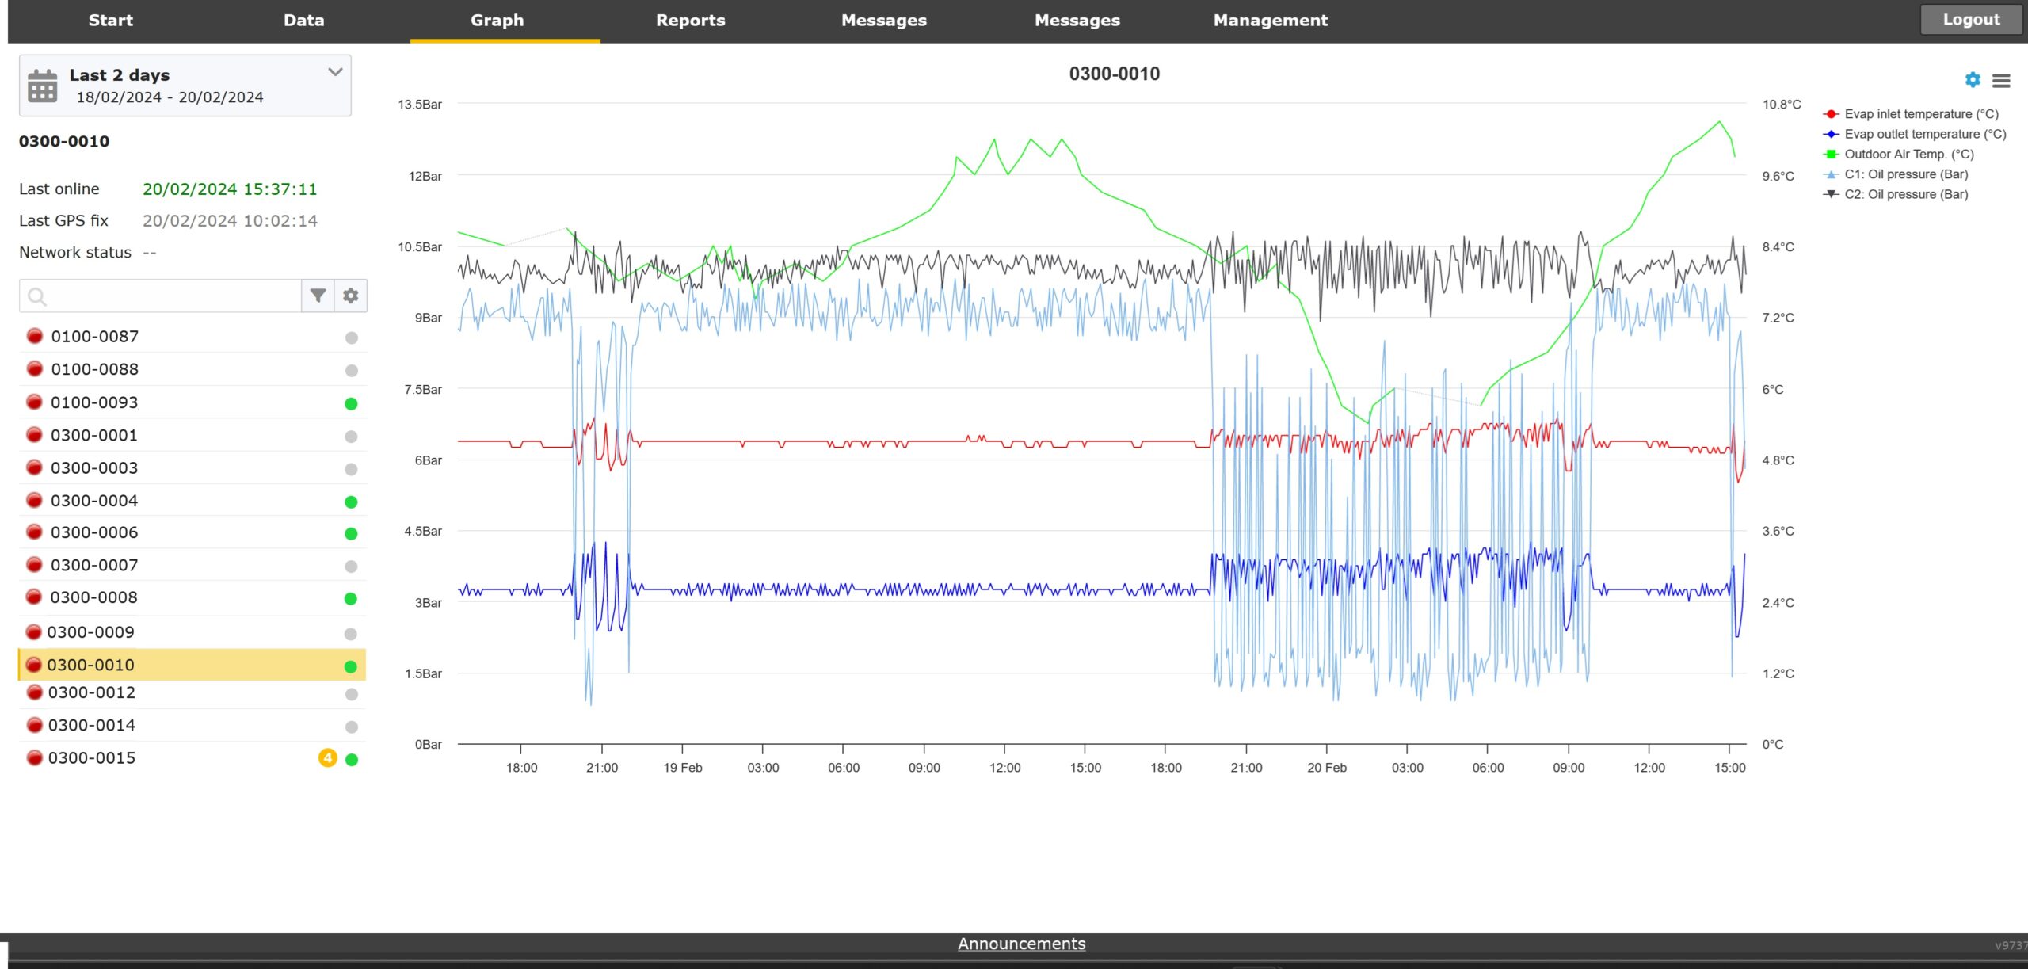Click green online dot of 0300-0004

tap(351, 502)
